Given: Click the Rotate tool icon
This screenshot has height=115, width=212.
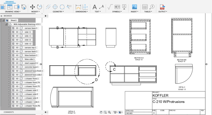Looking at the screenshot, I should [x=39, y=7].
